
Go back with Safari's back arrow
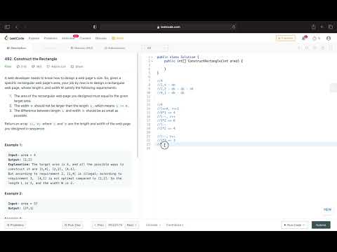point(16,27)
